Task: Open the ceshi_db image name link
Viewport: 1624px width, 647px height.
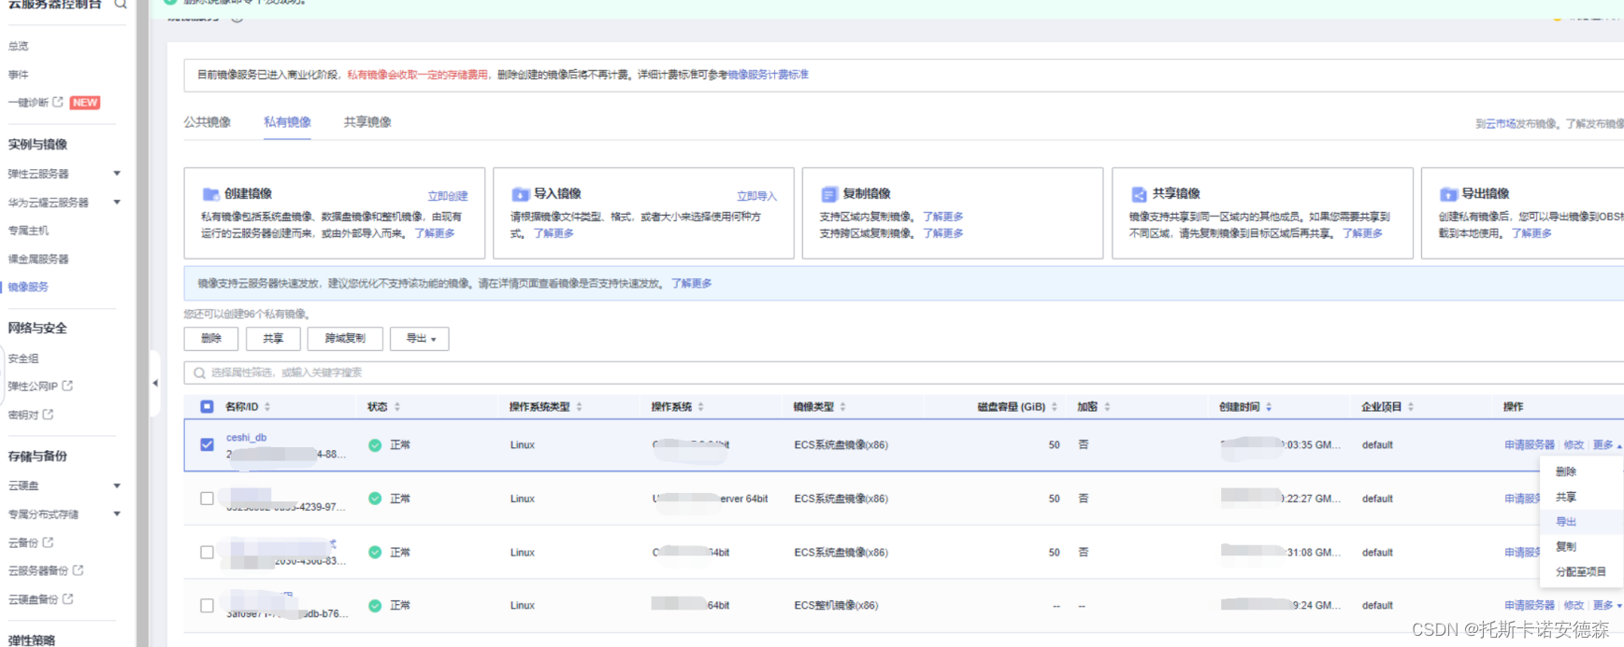Action: pyautogui.click(x=246, y=438)
